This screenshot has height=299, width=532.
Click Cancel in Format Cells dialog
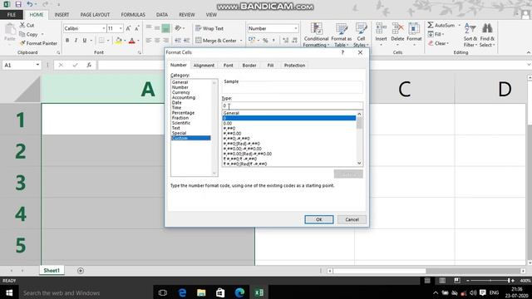(x=352, y=219)
